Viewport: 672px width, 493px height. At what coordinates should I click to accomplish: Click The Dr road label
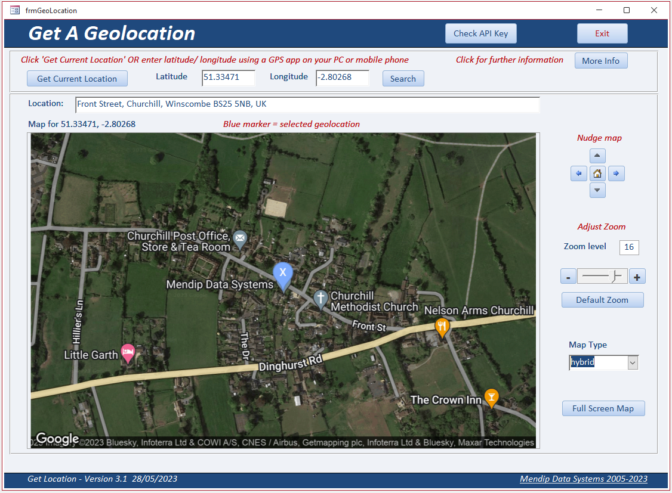tap(245, 345)
